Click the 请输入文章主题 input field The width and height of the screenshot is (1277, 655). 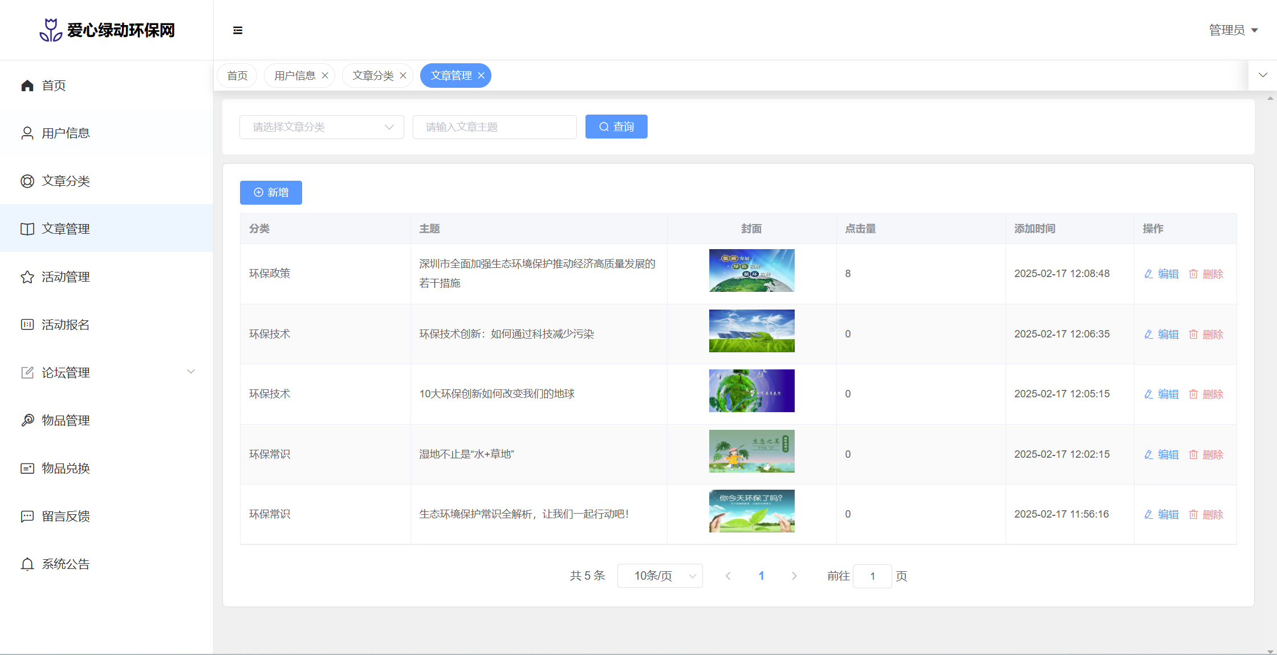[x=494, y=127]
